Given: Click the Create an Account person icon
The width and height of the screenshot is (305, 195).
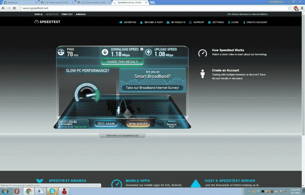Looking at the screenshot, I should [203, 74].
